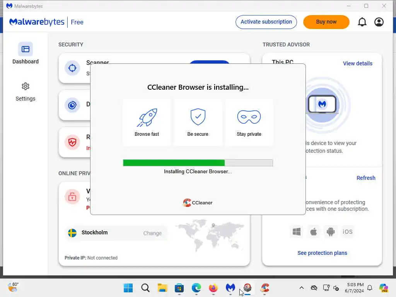
Task: Click the Malwarebytes logo in header
Action: coord(37,22)
